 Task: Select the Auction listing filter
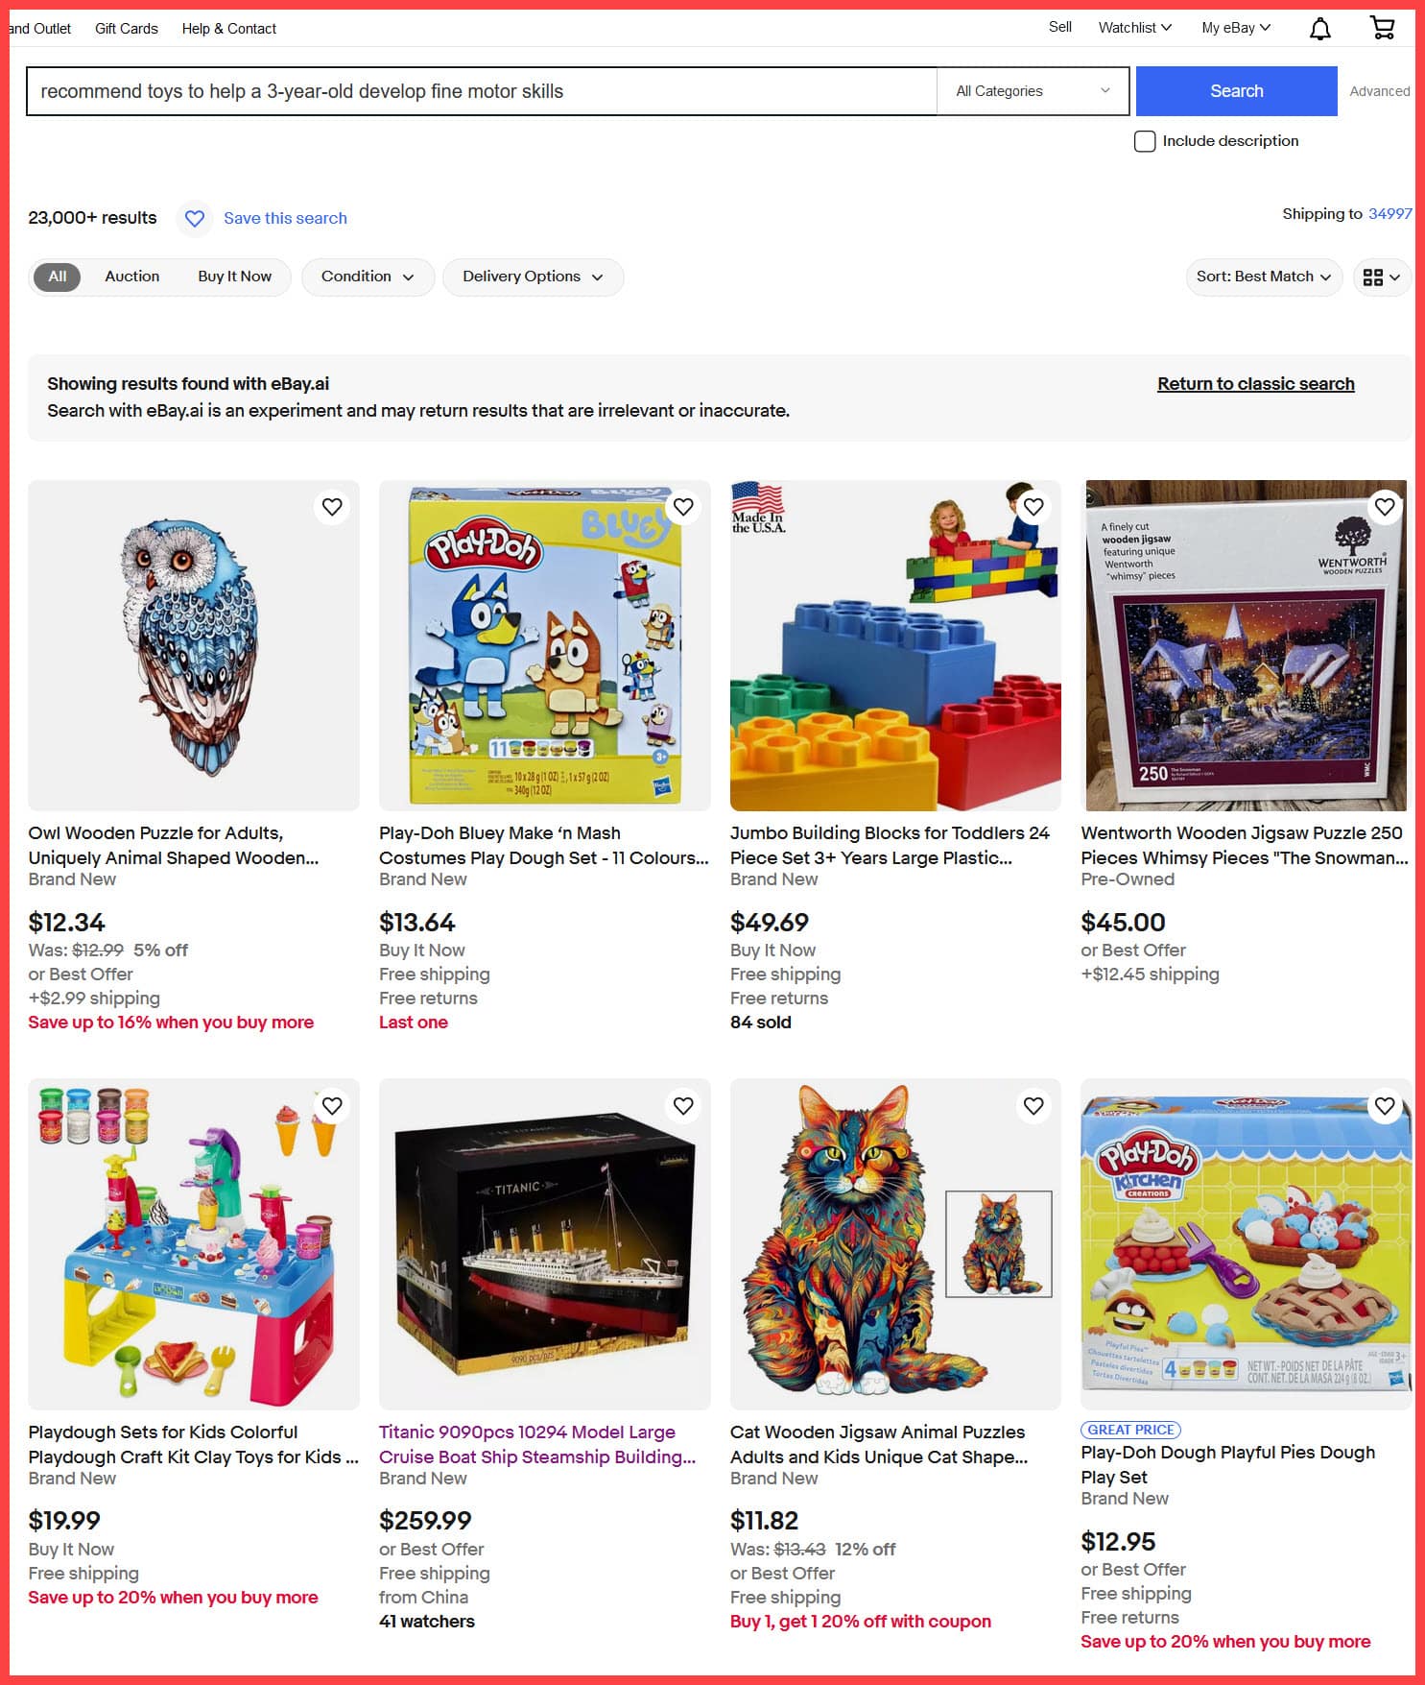click(x=132, y=277)
